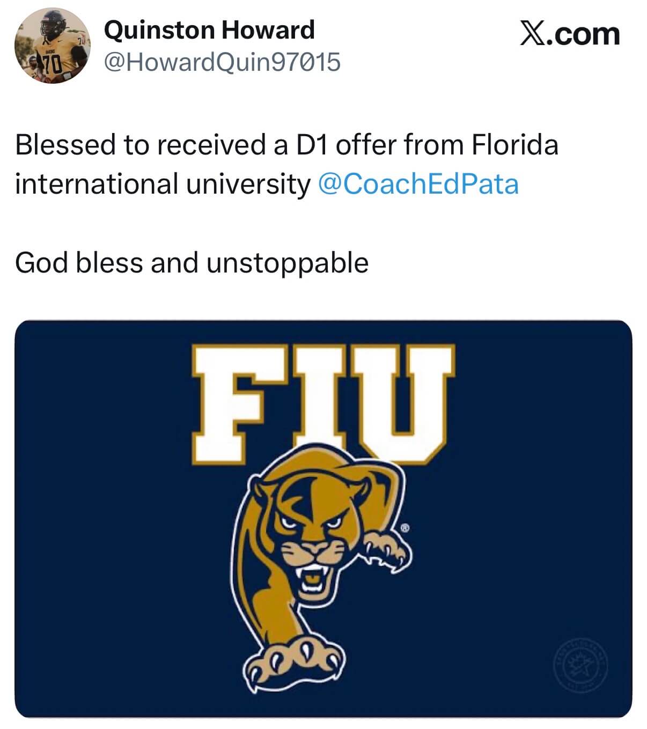Click the jersey number 70 in avatar
This screenshot has width=647, height=729.
53,65
